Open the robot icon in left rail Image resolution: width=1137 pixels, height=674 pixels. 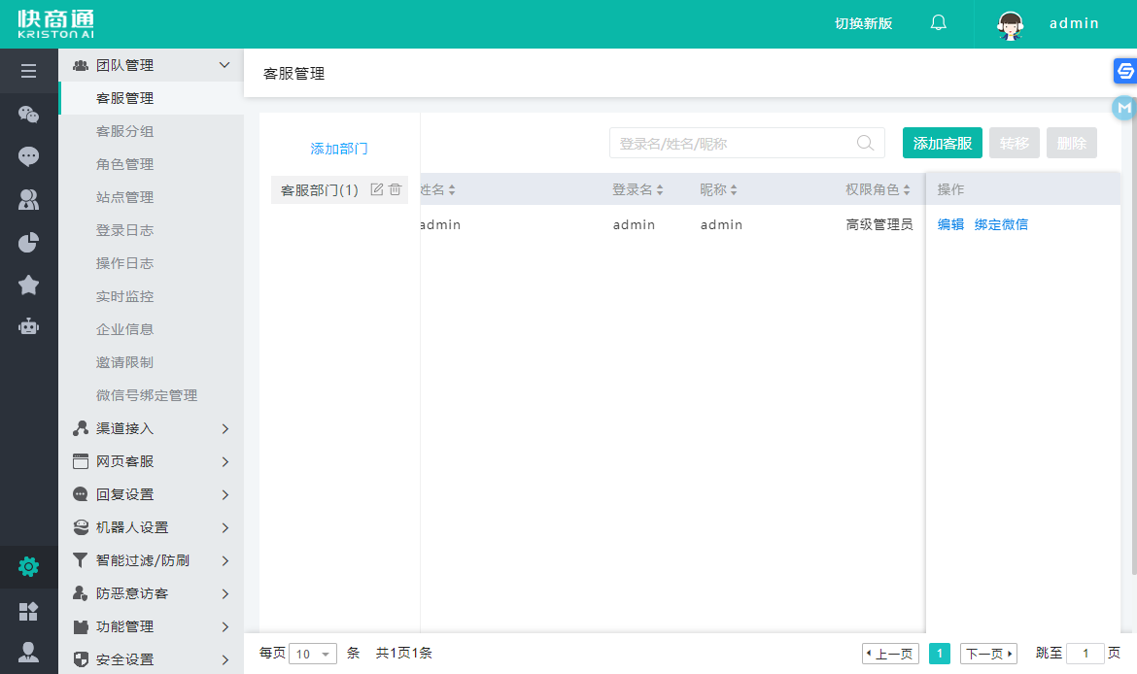point(28,326)
